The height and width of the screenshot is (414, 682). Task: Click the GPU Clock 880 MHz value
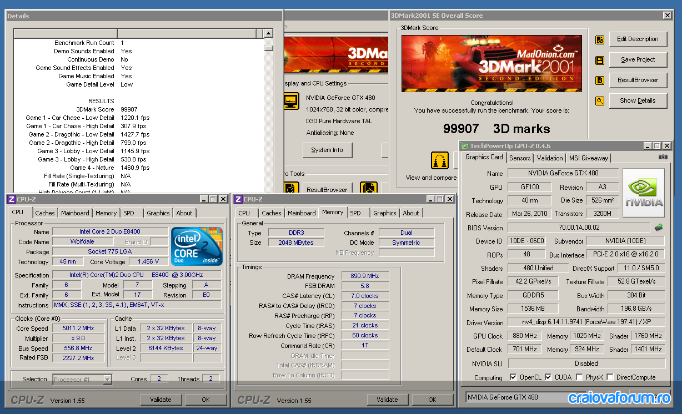pyautogui.click(x=524, y=336)
